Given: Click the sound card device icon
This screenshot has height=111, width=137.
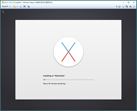Looking at the screenshot, I should pos(130,7).
